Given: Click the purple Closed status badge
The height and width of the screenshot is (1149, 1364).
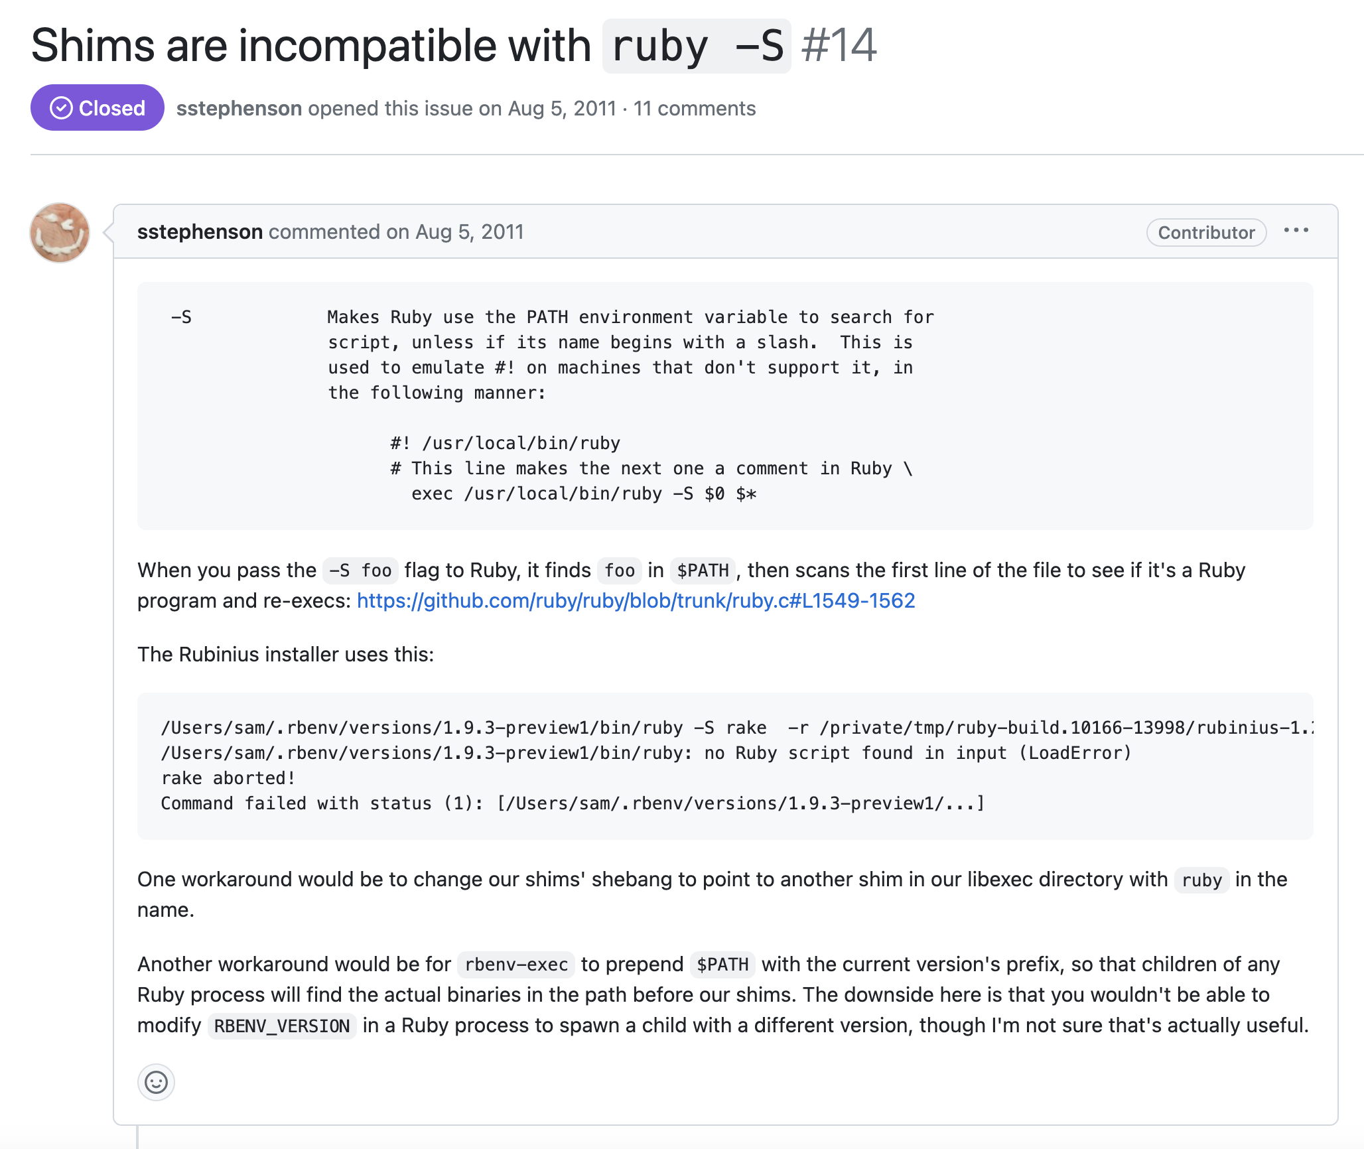Looking at the screenshot, I should (97, 107).
